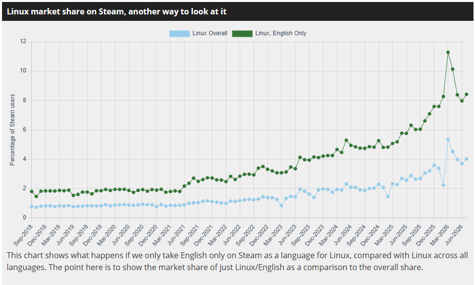Click the x-axis label "Sep-2020"

[x=135, y=235]
